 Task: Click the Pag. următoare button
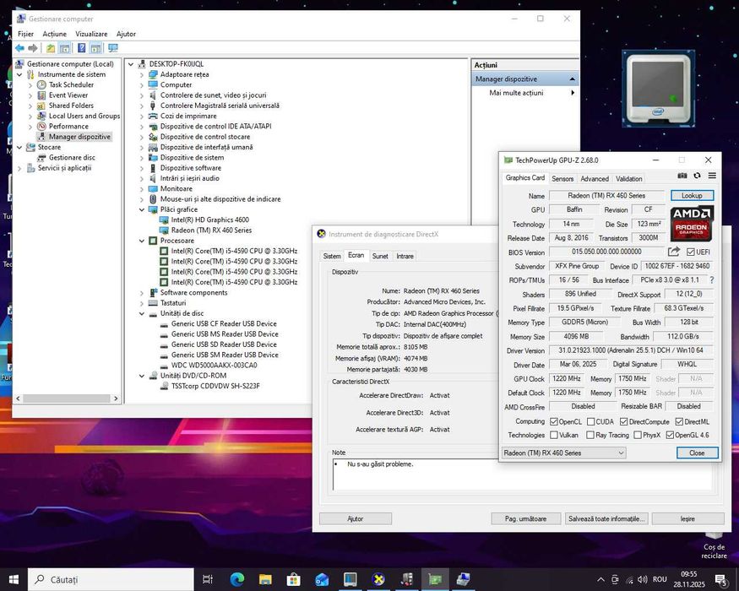525,518
